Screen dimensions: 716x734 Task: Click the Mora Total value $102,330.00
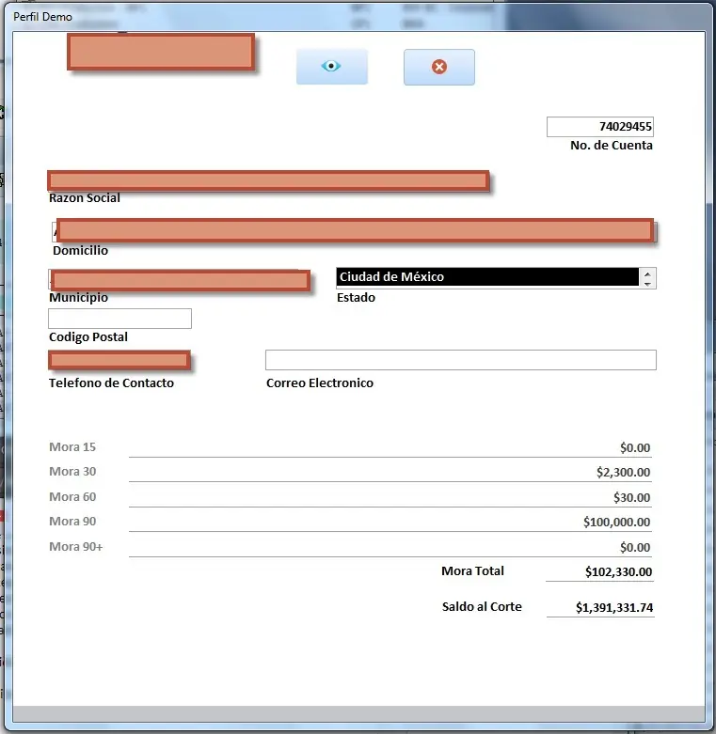click(618, 571)
